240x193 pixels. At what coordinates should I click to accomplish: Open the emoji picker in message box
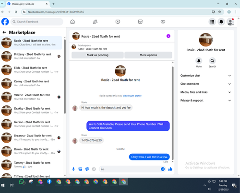point(163,169)
